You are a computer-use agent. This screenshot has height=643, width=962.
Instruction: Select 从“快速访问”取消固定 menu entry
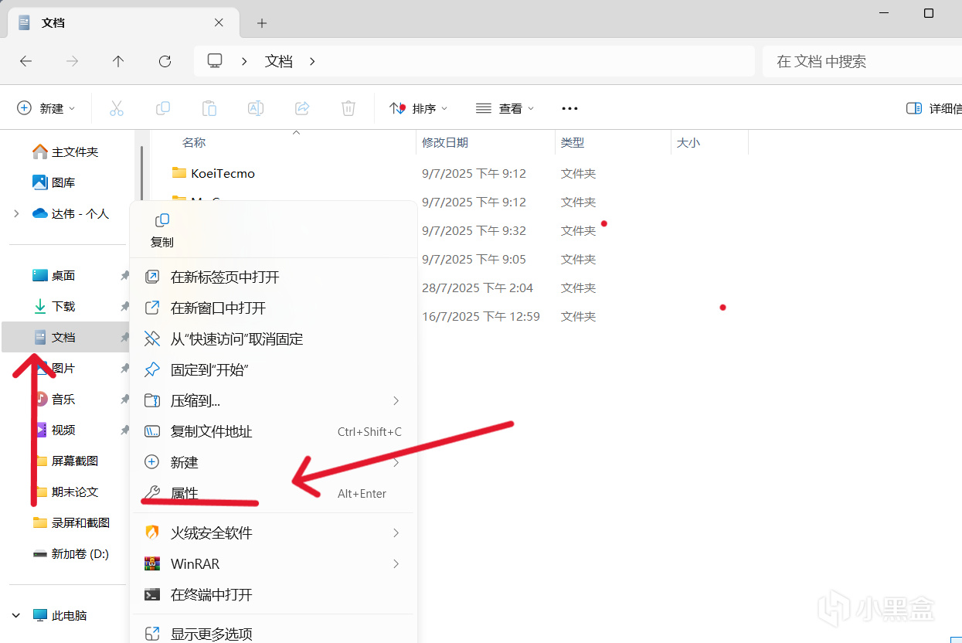click(x=274, y=339)
